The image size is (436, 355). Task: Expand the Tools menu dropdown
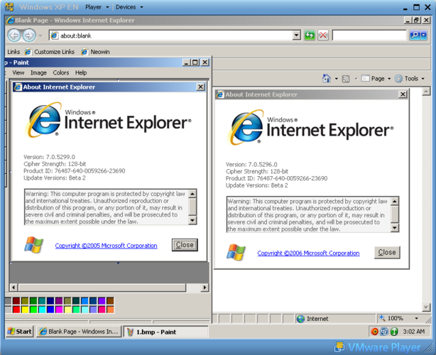pyautogui.click(x=411, y=79)
